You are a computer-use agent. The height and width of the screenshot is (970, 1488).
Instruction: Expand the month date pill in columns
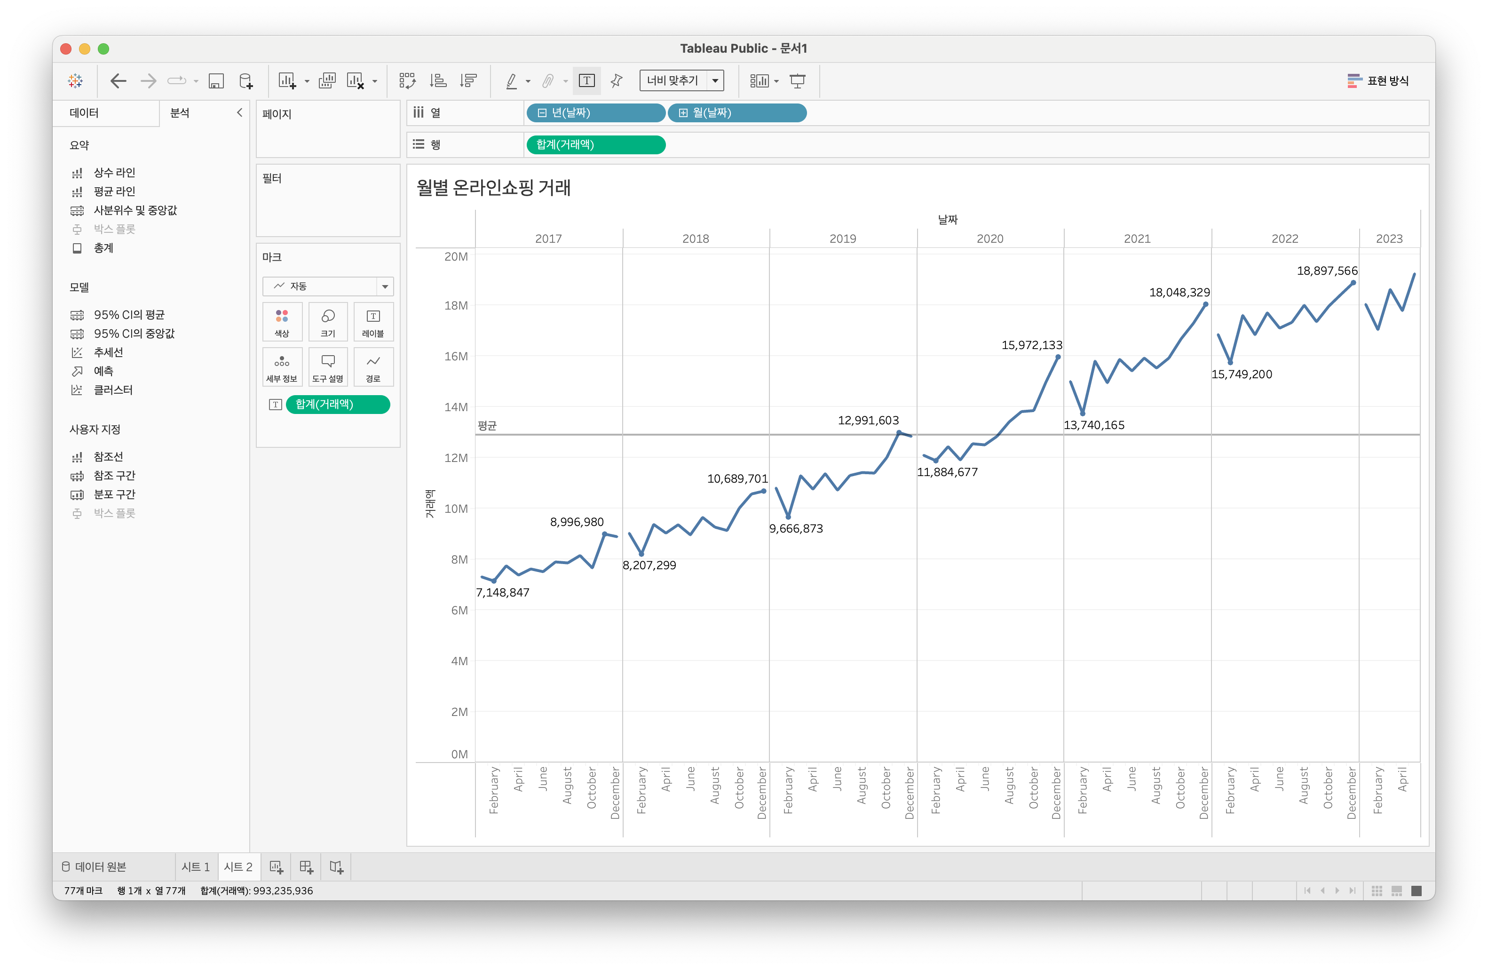683,113
